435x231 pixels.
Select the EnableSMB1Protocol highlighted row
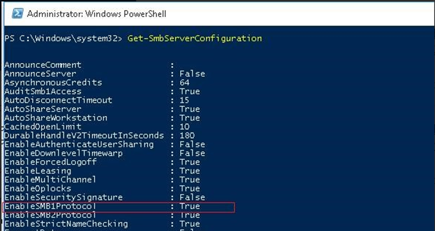(x=118, y=207)
